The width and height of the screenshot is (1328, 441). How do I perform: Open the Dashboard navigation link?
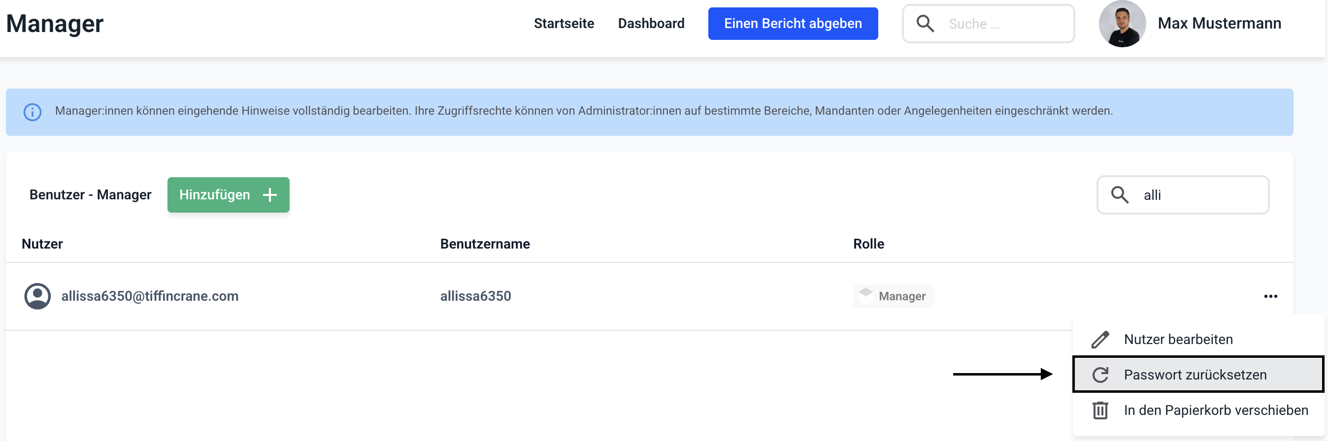(651, 24)
